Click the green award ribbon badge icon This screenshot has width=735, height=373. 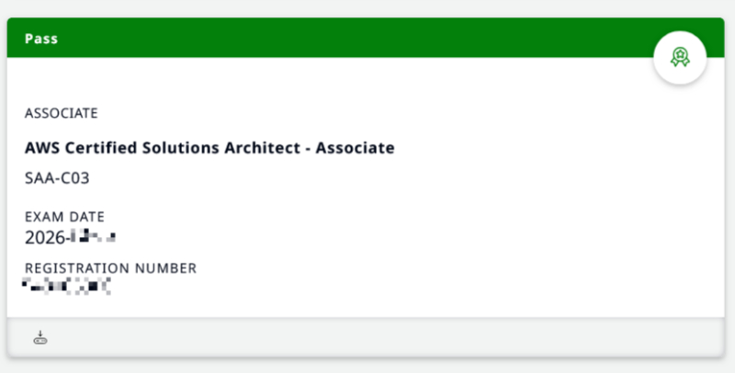(680, 58)
